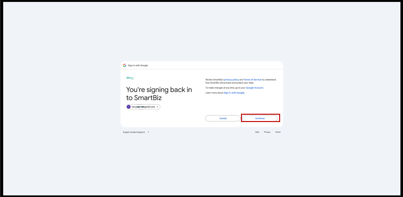
Task: Expand the account chooser dropdown arrow
Action: coord(157,107)
